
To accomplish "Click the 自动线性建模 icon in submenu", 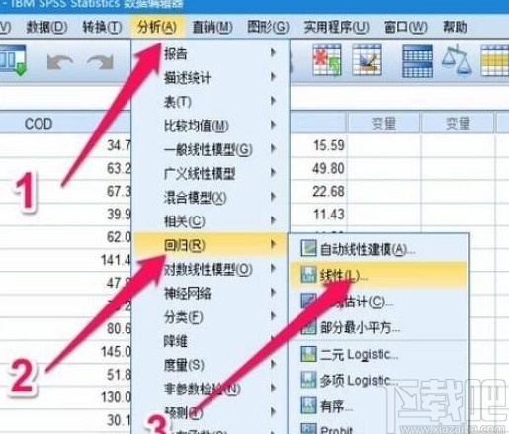I will pos(308,248).
